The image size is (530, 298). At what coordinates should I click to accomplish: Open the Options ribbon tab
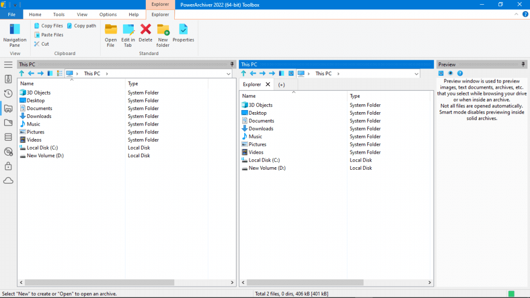point(108,15)
